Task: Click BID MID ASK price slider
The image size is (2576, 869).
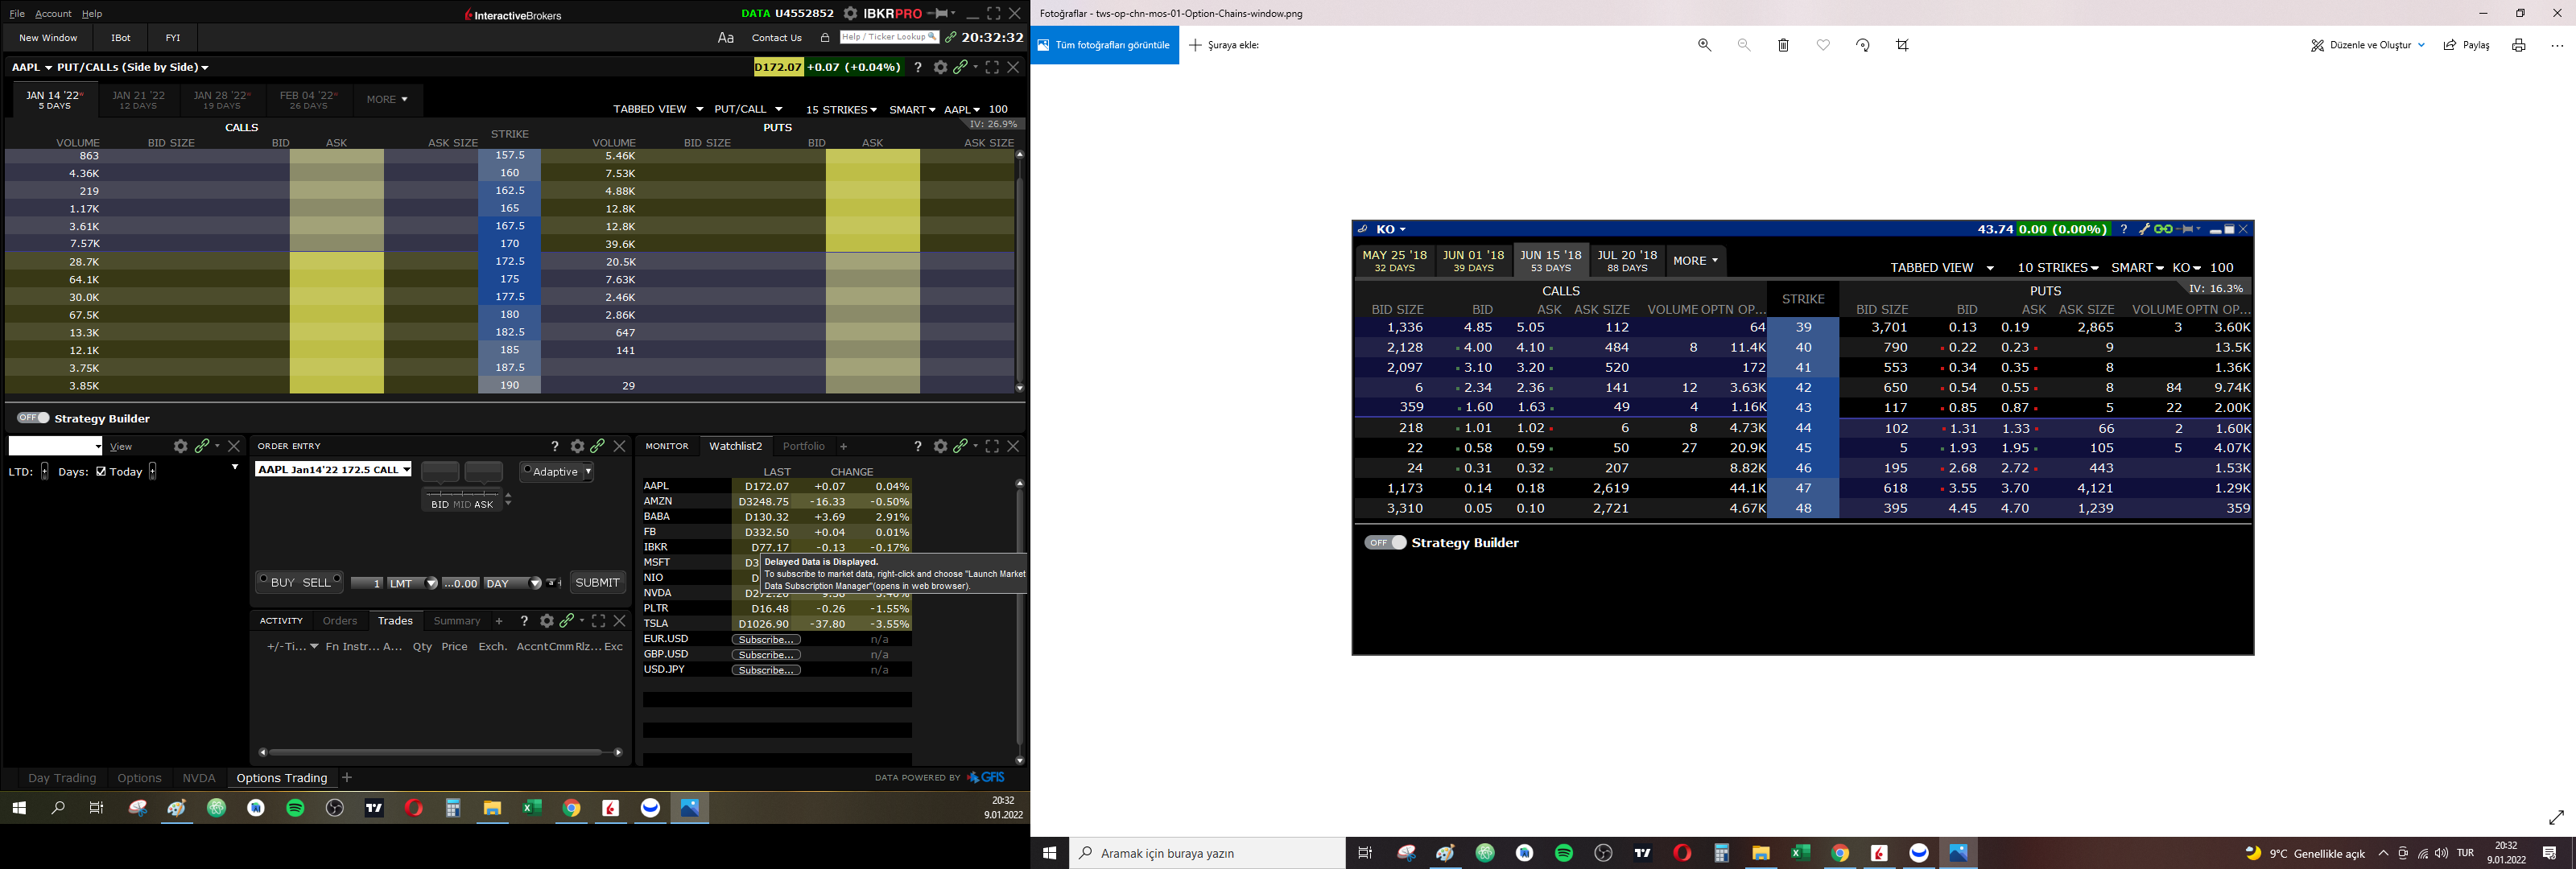Action: pyautogui.click(x=463, y=498)
